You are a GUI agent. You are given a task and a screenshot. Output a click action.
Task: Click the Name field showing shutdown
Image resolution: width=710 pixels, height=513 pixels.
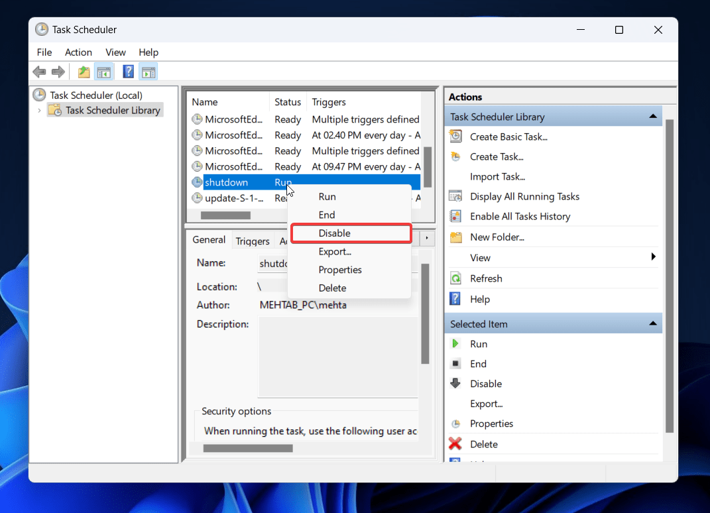tap(338, 264)
